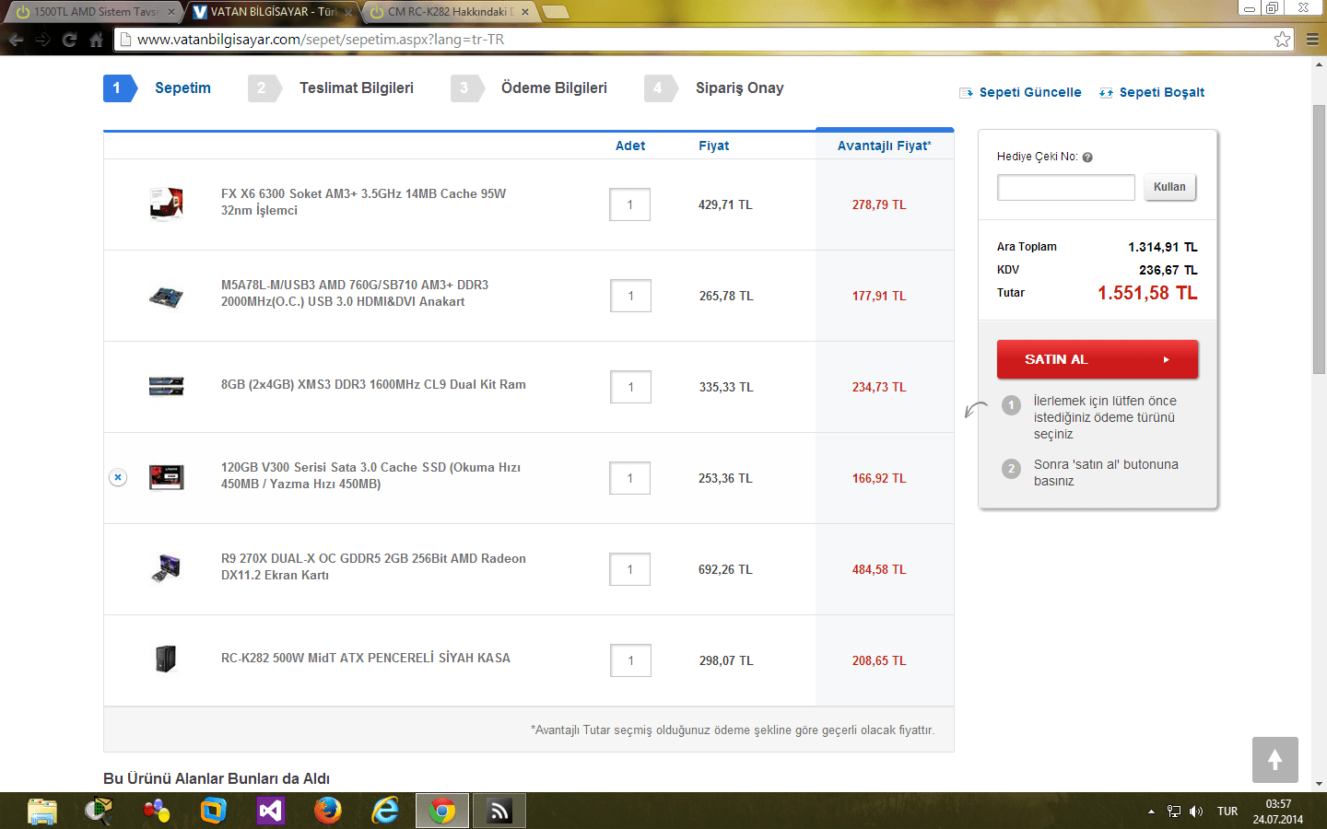Click the quantity field for FX X6 6300

click(x=630, y=204)
